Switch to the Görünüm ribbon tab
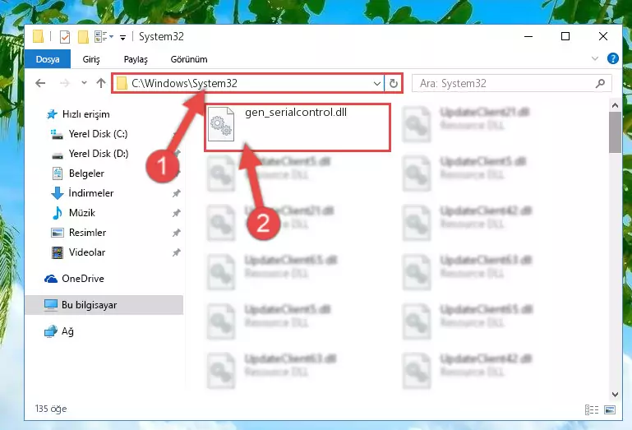632x430 pixels. [x=189, y=59]
